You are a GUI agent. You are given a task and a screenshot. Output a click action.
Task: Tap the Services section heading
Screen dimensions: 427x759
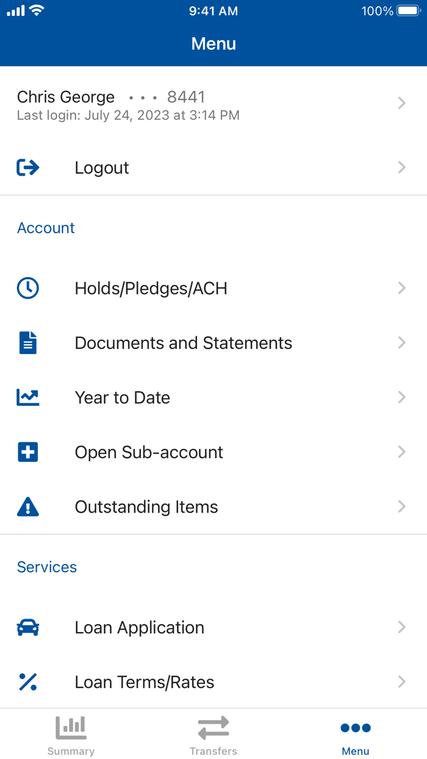47,567
